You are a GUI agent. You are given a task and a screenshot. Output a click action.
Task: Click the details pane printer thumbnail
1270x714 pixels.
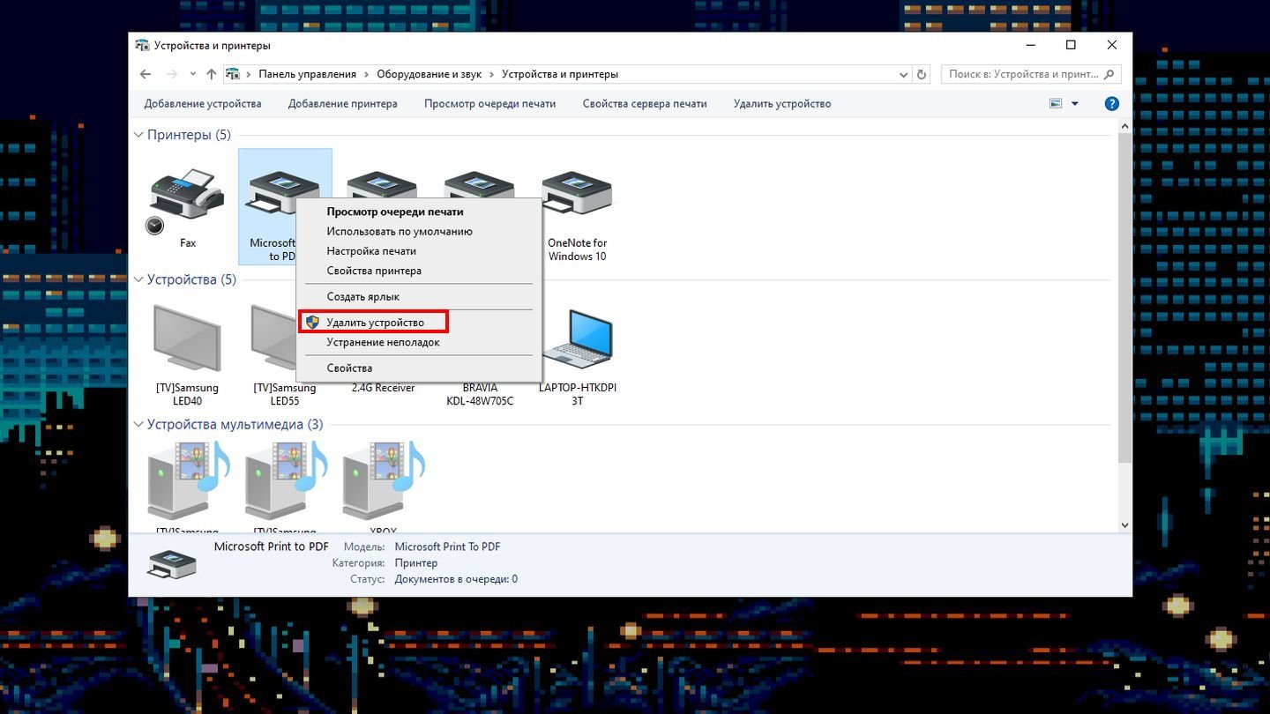pos(172,562)
